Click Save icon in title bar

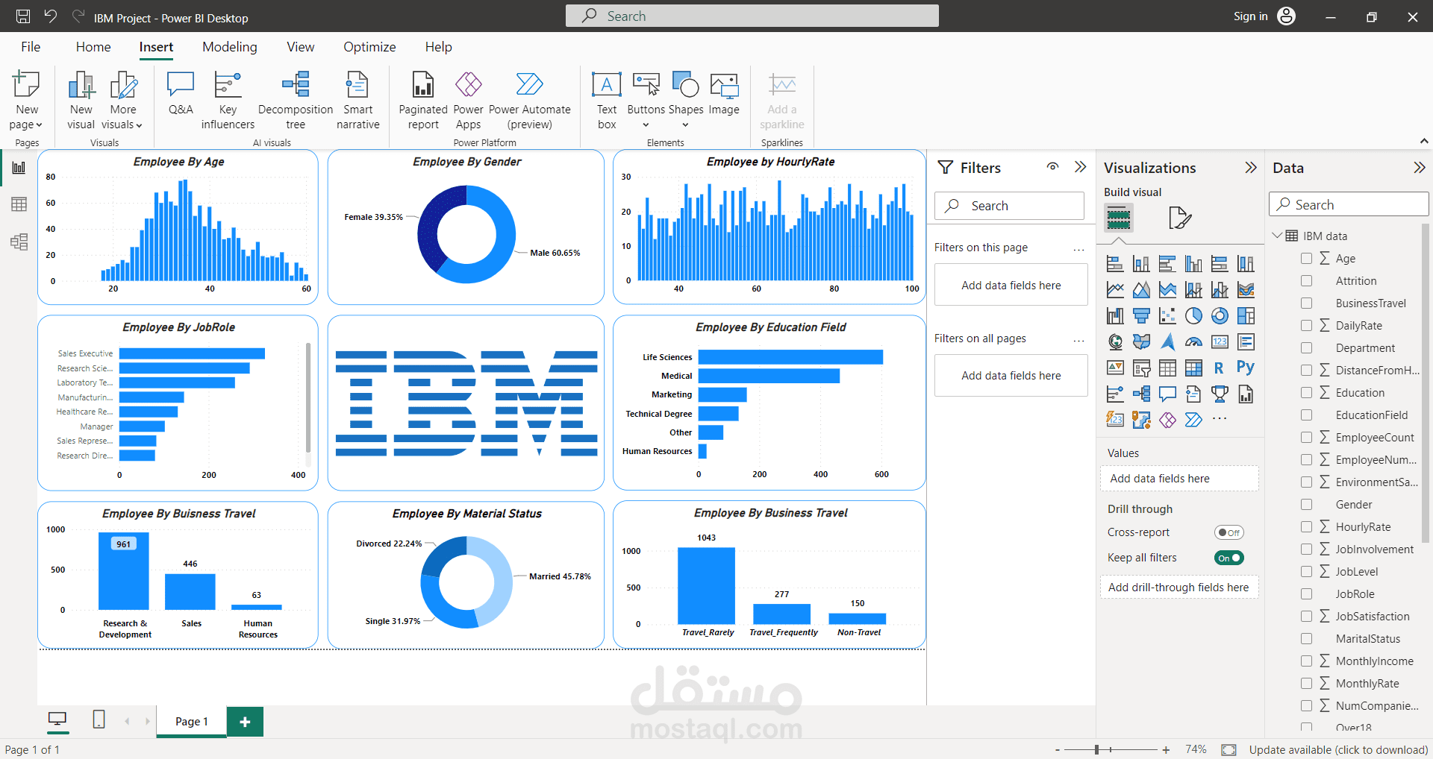[x=23, y=16]
